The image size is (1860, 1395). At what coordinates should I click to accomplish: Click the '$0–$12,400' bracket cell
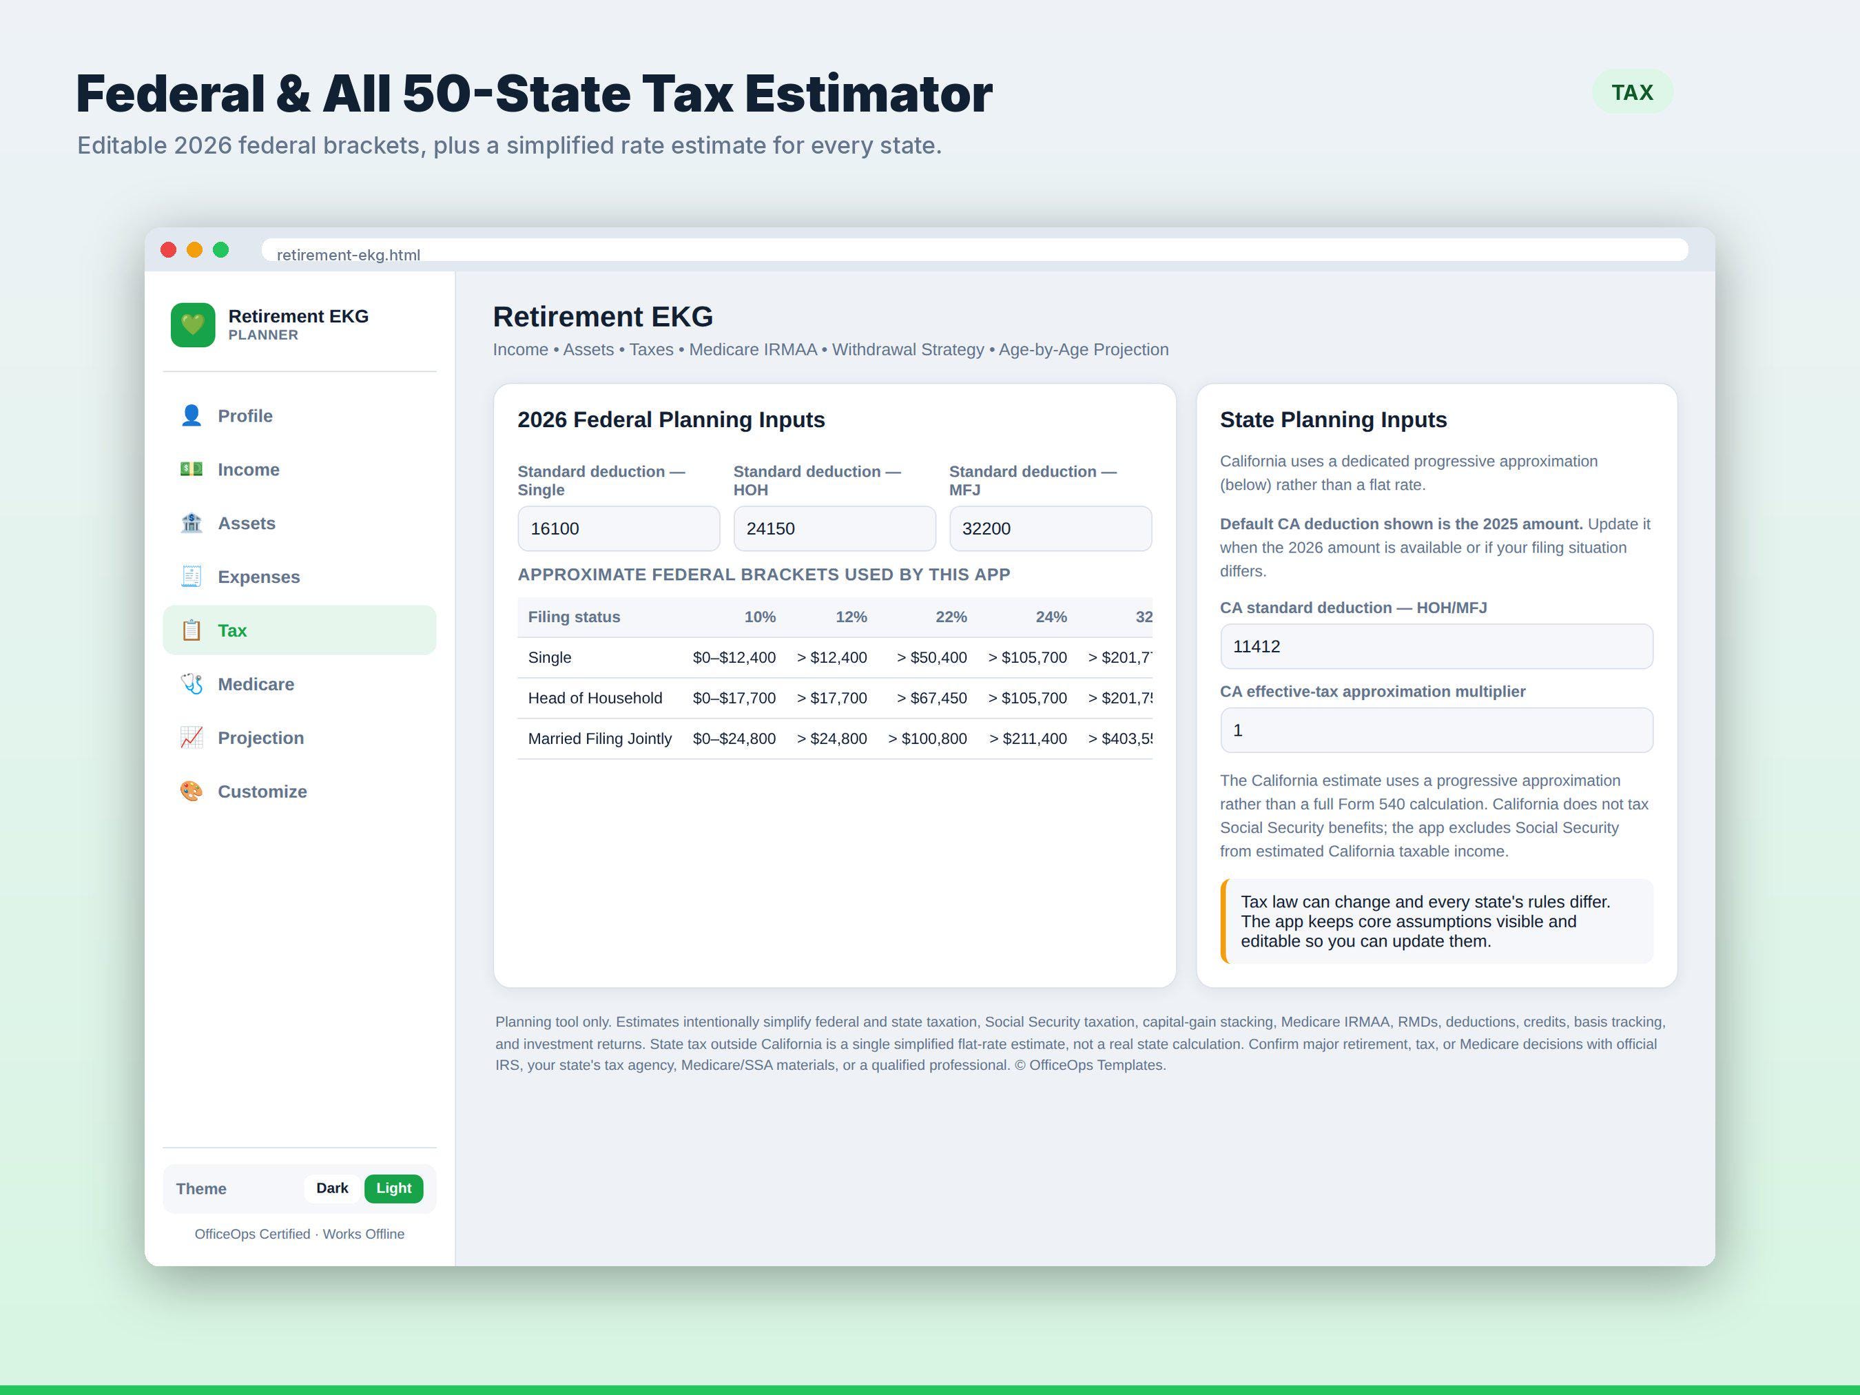coord(734,658)
